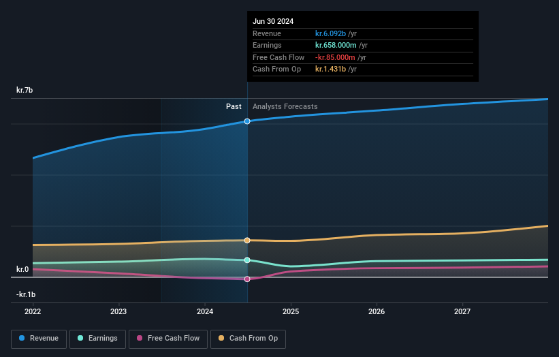The width and height of the screenshot is (559, 357).
Task: Click the Past label
Action: click(x=234, y=107)
